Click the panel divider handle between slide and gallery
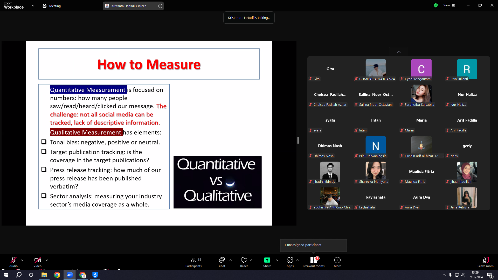Viewport: 498px width, 280px height. pyautogui.click(x=298, y=140)
